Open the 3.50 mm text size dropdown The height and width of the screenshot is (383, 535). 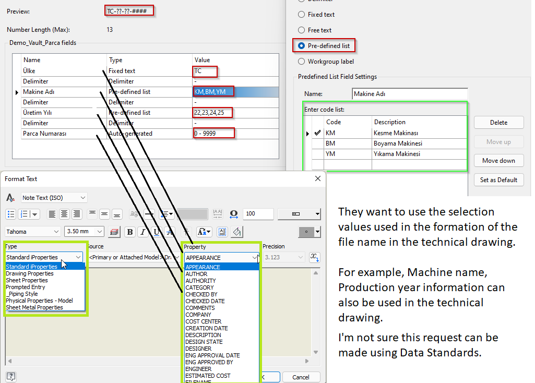99,232
